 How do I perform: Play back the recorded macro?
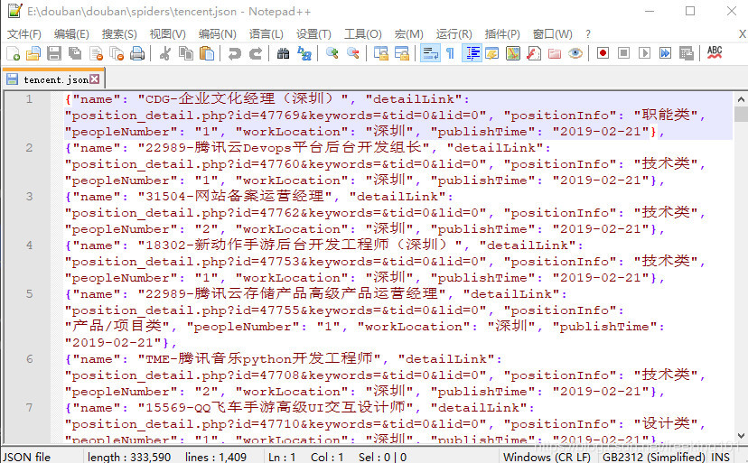pyautogui.click(x=644, y=53)
